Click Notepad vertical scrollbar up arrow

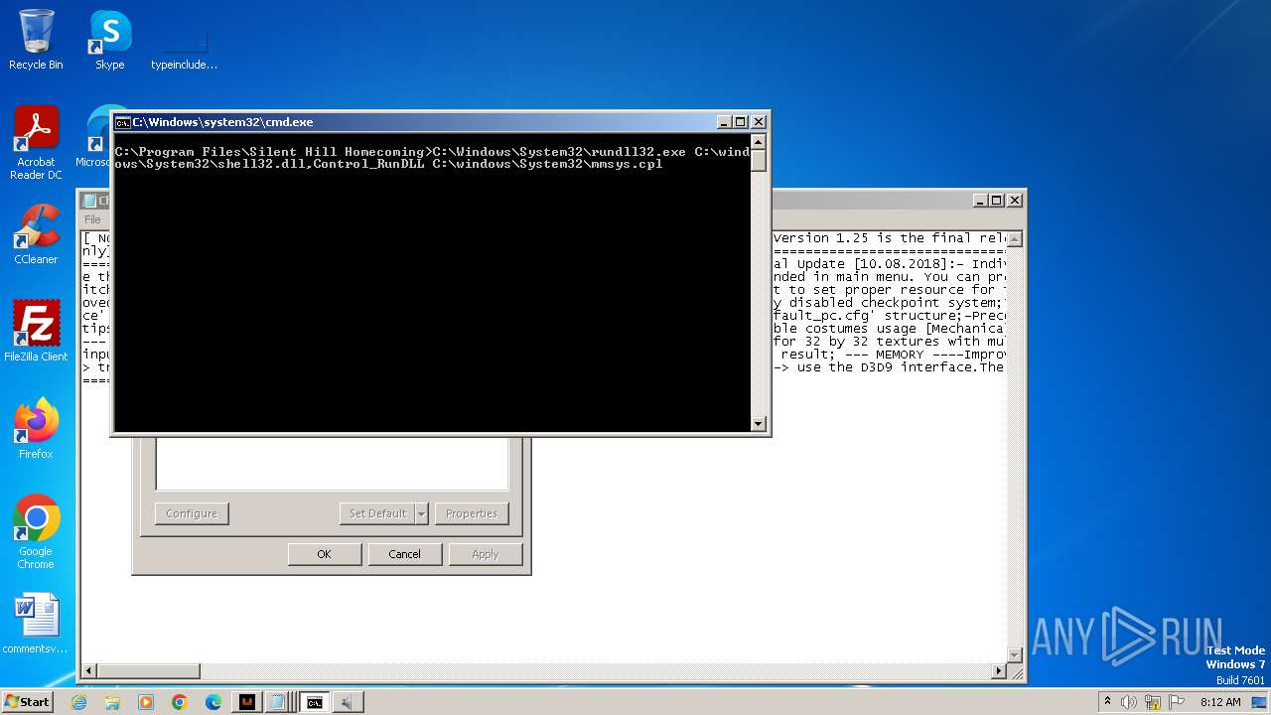(1015, 239)
